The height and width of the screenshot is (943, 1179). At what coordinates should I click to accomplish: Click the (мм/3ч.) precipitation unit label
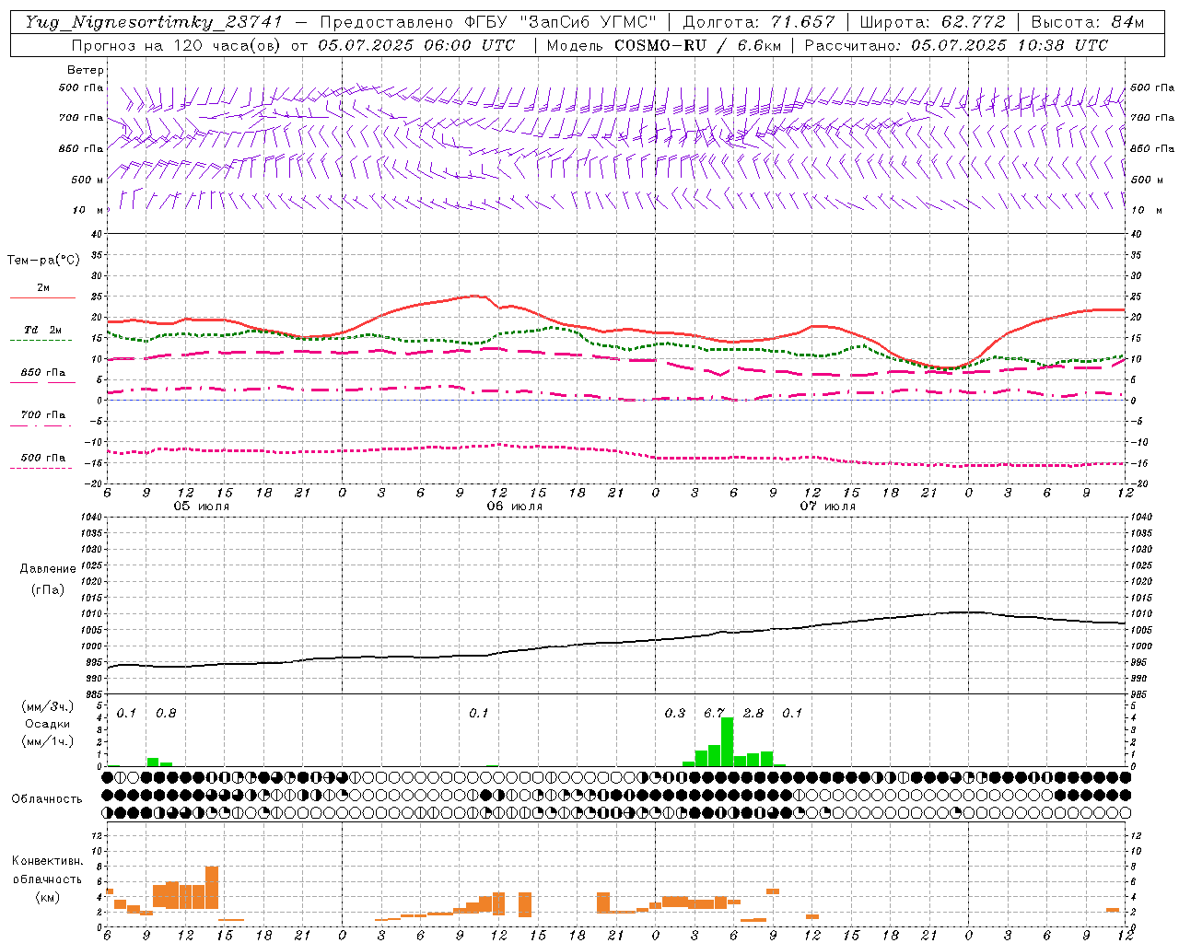[x=48, y=706]
